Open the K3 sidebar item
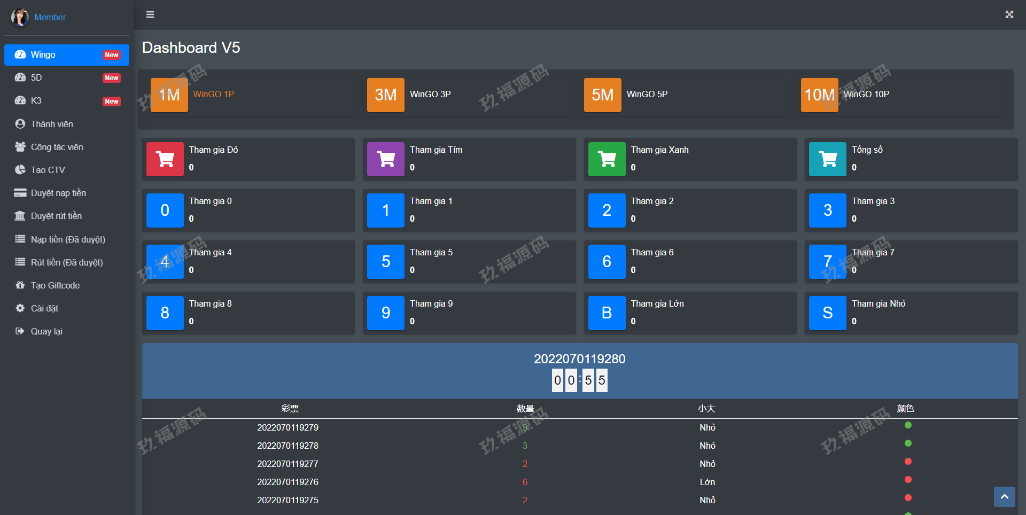The image size is (1026, 515). (36, 101)
